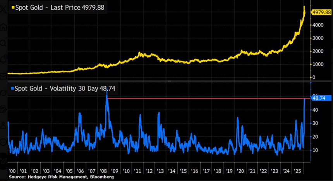The height and width of the screenshot is (181, 333).
Task: Click the 4000 tick on the price axis
Action: coord(318,25)
